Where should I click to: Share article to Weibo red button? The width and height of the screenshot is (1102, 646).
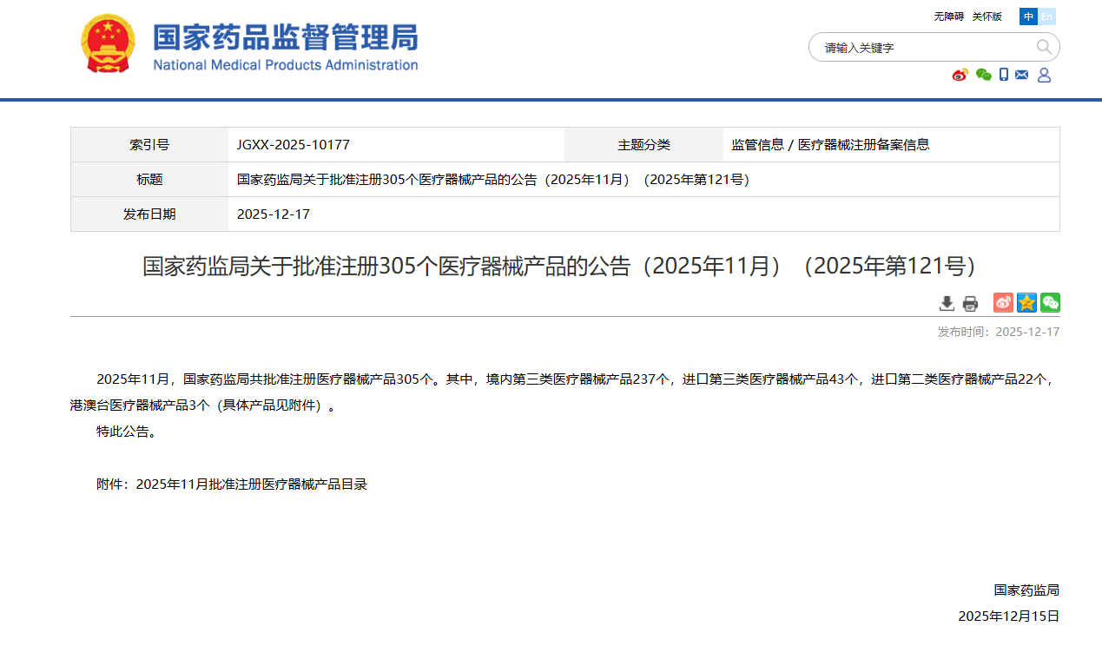tap(1003, 303)
